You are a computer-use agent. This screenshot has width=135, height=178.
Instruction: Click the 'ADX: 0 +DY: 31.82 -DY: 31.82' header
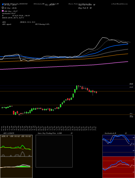(16, 136)
